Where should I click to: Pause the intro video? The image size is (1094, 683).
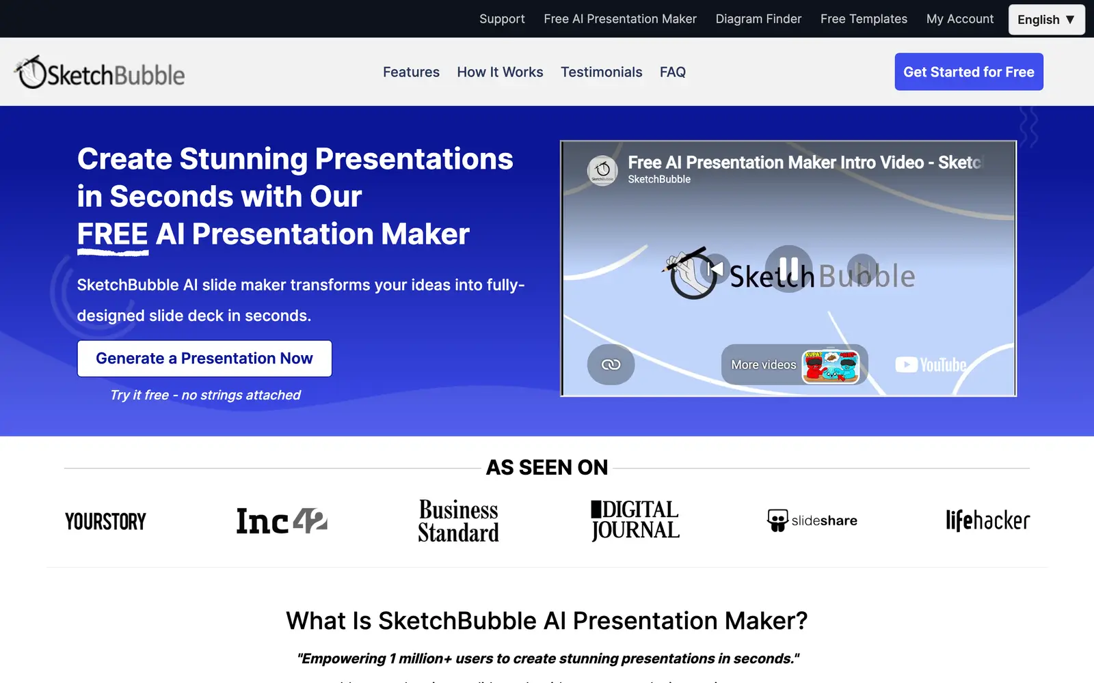[x=788, y=268]
